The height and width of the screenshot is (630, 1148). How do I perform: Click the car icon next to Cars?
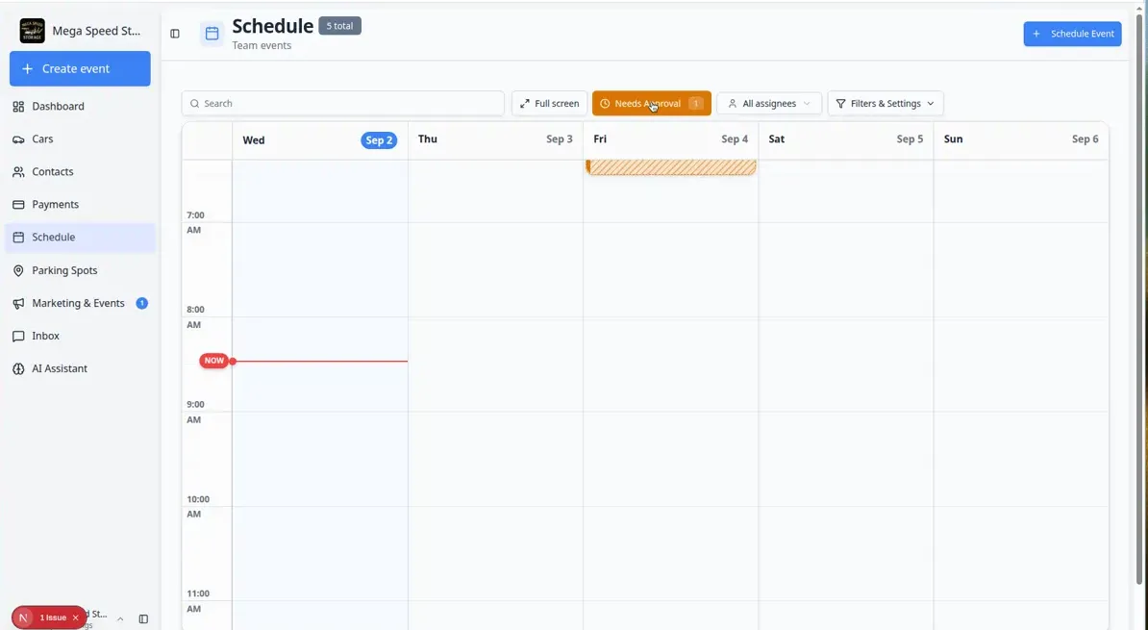(x=18, y=139)
